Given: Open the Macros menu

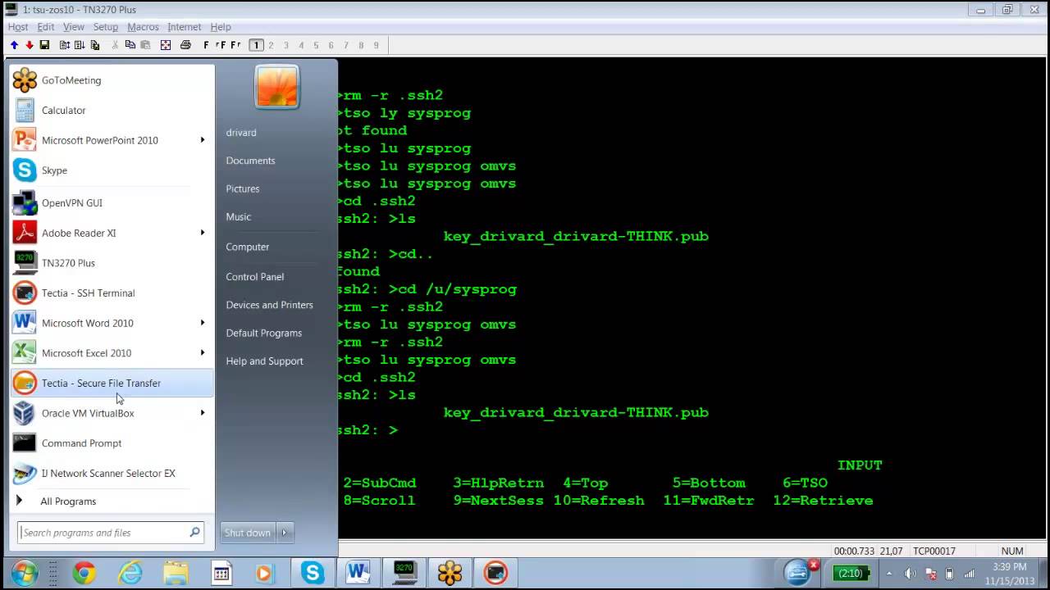Looking at the screenshot, I should [x=143, y=27].
